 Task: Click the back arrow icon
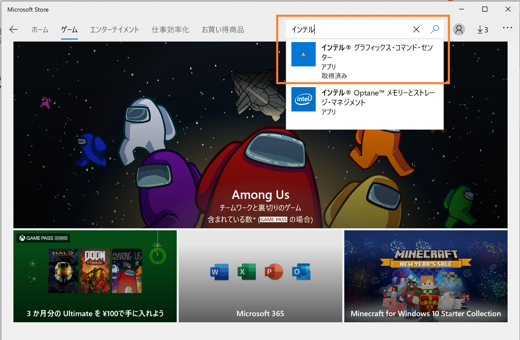click(13, 30)
